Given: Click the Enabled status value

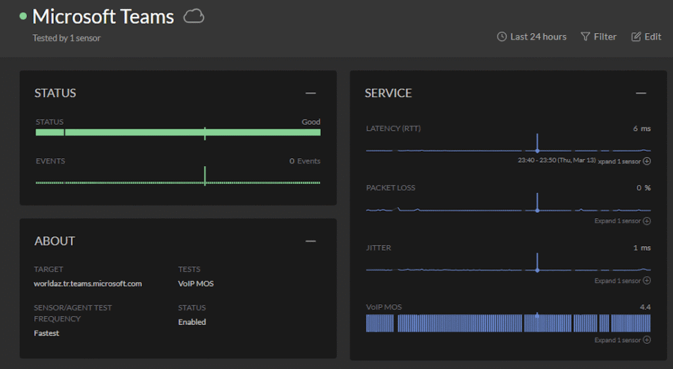Looking at the screenshot, I should click(192, 322).
